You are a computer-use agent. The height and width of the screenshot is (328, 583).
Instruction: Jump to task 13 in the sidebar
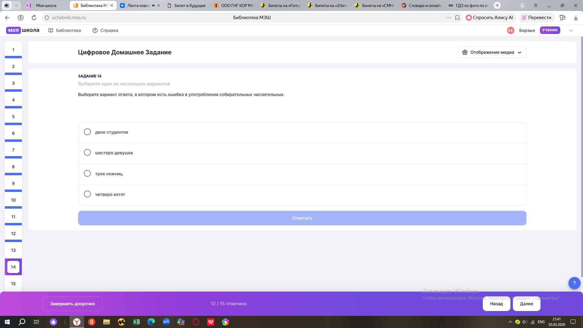13,250
